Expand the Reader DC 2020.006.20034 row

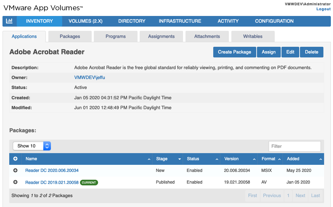tap(15, 170)
